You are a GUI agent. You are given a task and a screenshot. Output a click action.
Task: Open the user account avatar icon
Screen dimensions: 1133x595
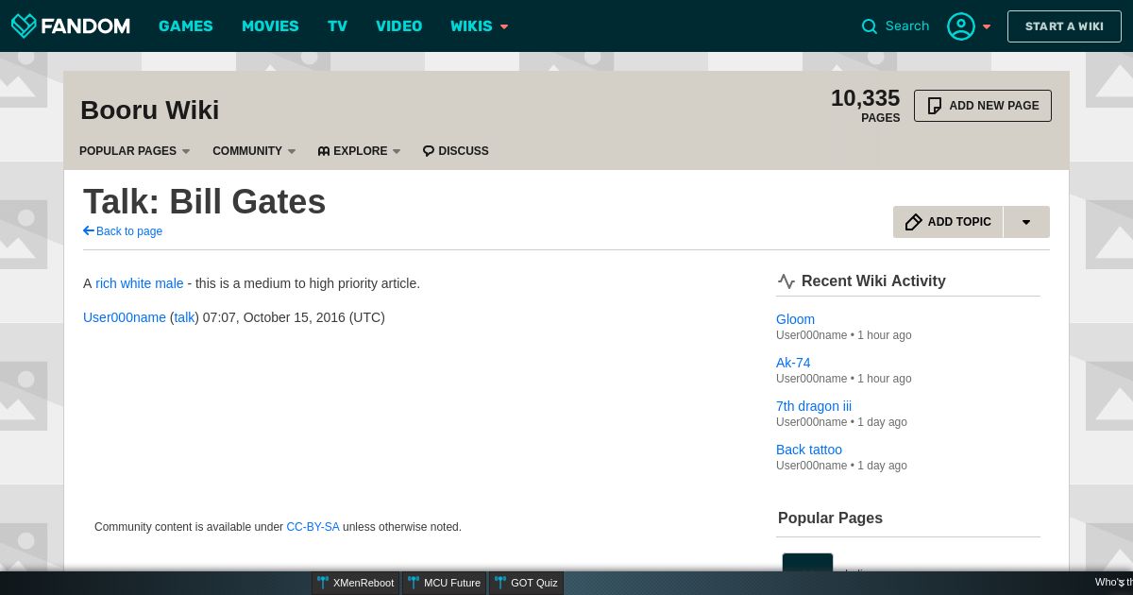point(961,26)
